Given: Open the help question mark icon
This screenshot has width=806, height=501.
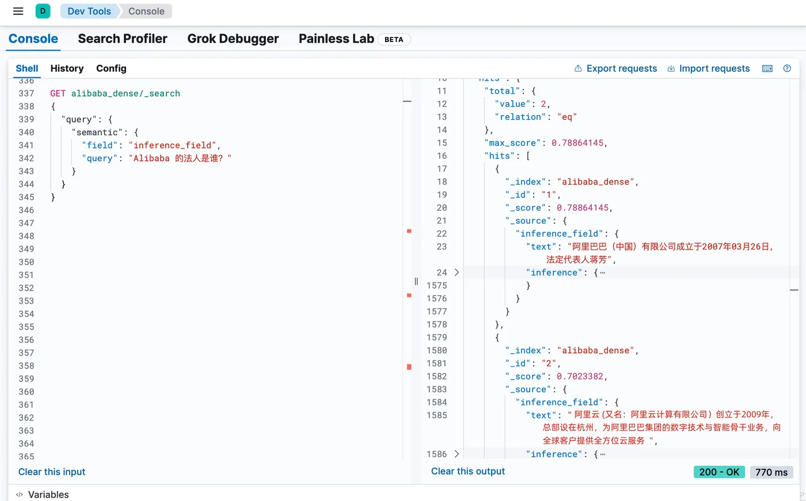Looking at the screenshot, I should click(x=787, y=68).
